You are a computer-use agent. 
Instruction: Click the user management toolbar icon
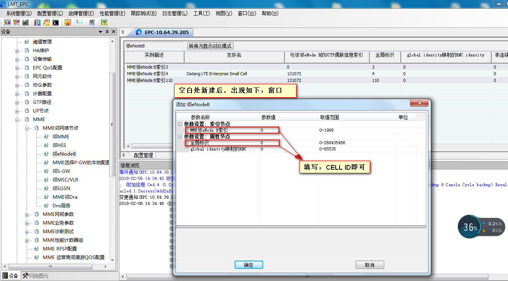point(7,23)
